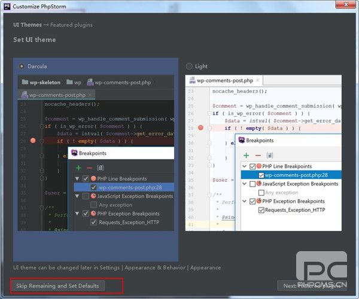Image resolution: width=359 pixels, height=299 pixels.
Task: Click green plus add icon in Light preview
Action: 246,155
